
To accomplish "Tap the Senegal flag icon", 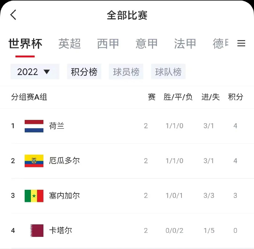I will pyautogui.click(x=34, y=196).
